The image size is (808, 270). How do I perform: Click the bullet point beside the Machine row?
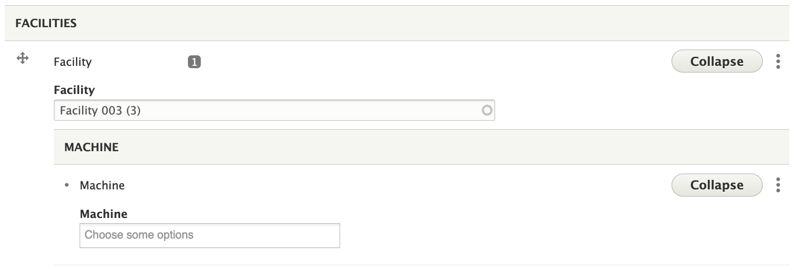pyautogui.click(x=67, y=185)
